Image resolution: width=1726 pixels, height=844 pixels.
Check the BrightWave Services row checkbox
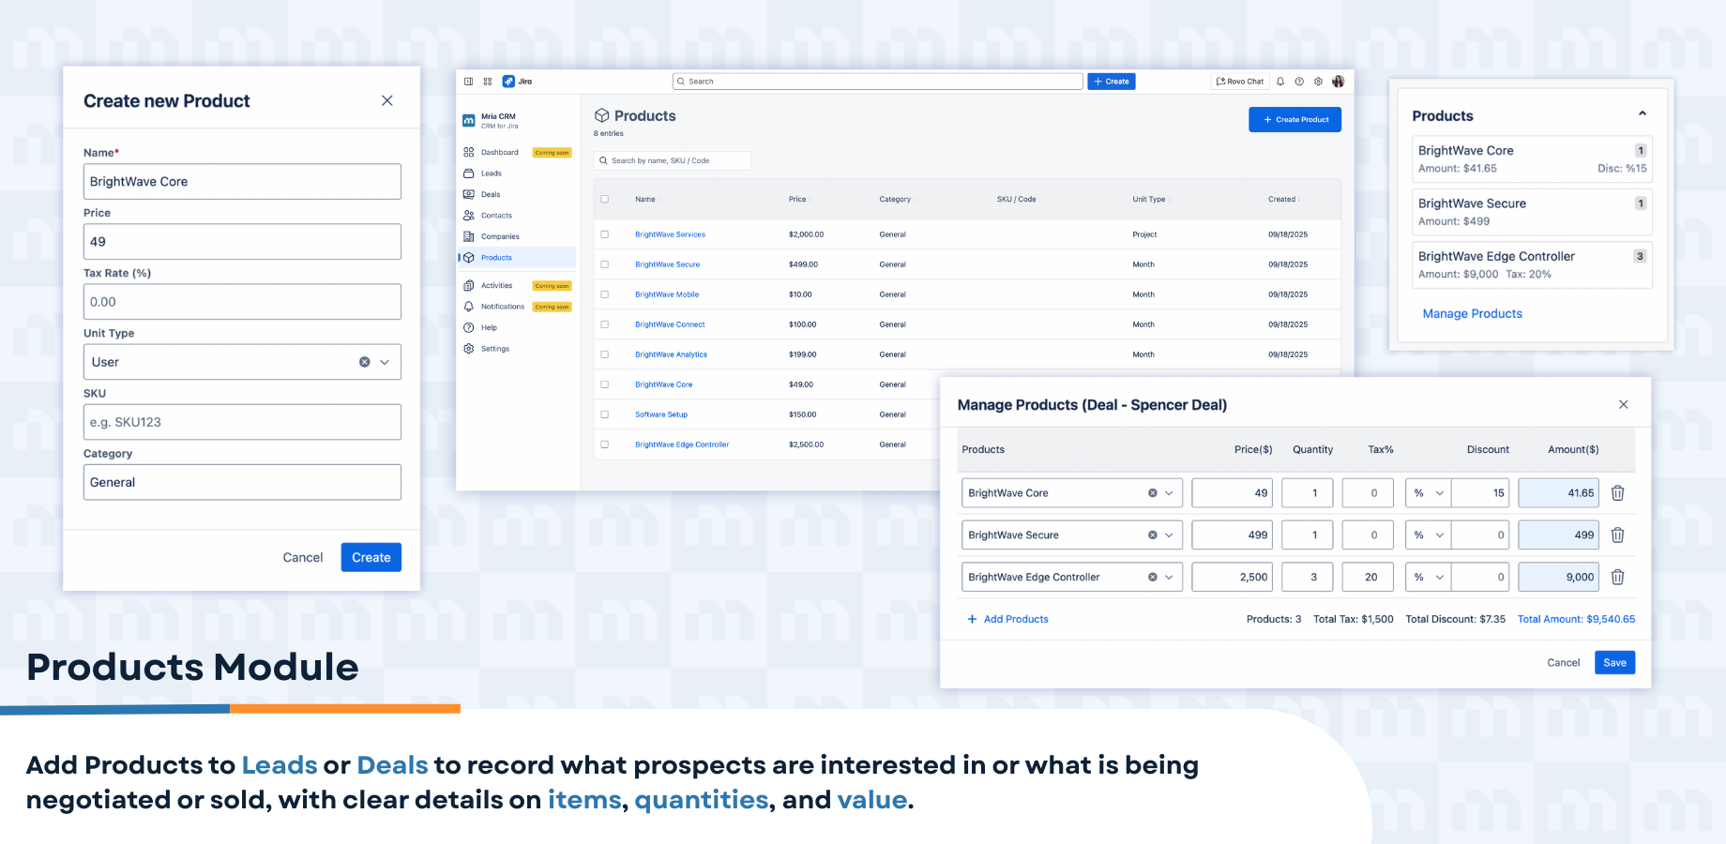pyautogui.click(x=605, y=234)
